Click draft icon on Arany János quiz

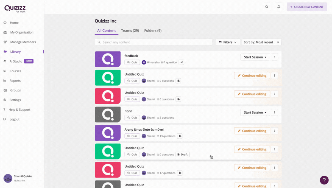180,136
